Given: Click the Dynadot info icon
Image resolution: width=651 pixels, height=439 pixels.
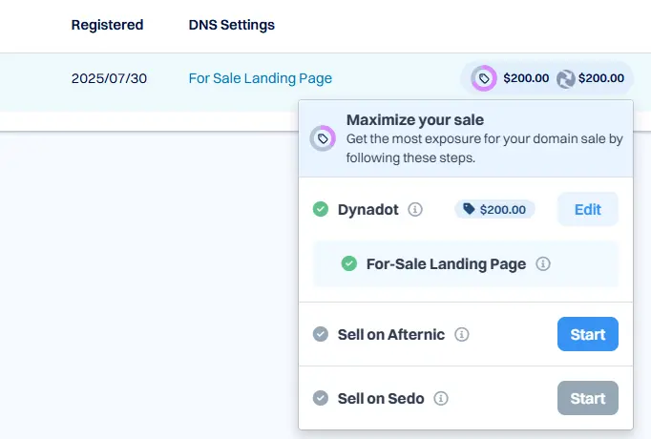Looking at the screenshot, I should pos(415,210).
